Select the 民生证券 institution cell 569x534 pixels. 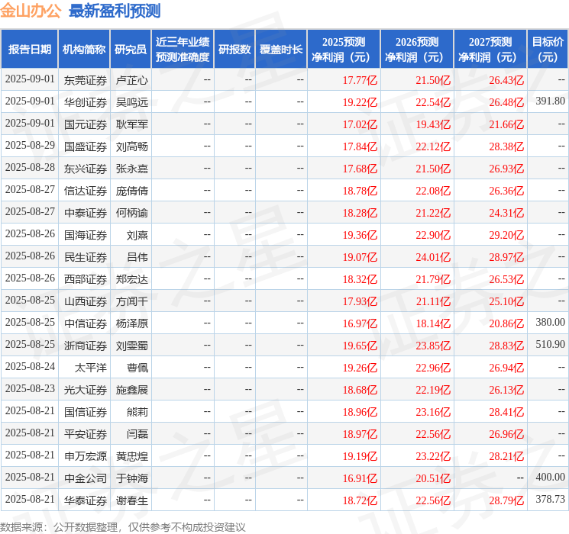point(86,257)
